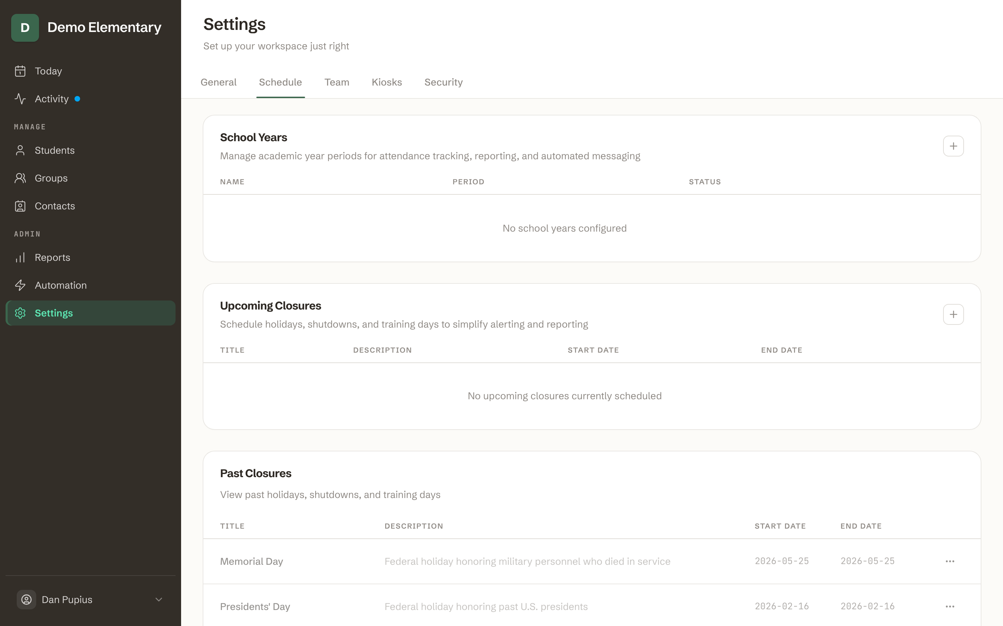Open Automation page
The width and height of the screenshot is (1003, 626).
[x=90, y=285]
